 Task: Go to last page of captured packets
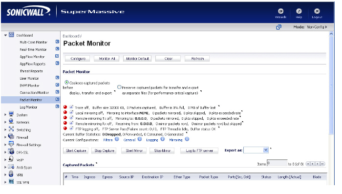click(322, 164)
